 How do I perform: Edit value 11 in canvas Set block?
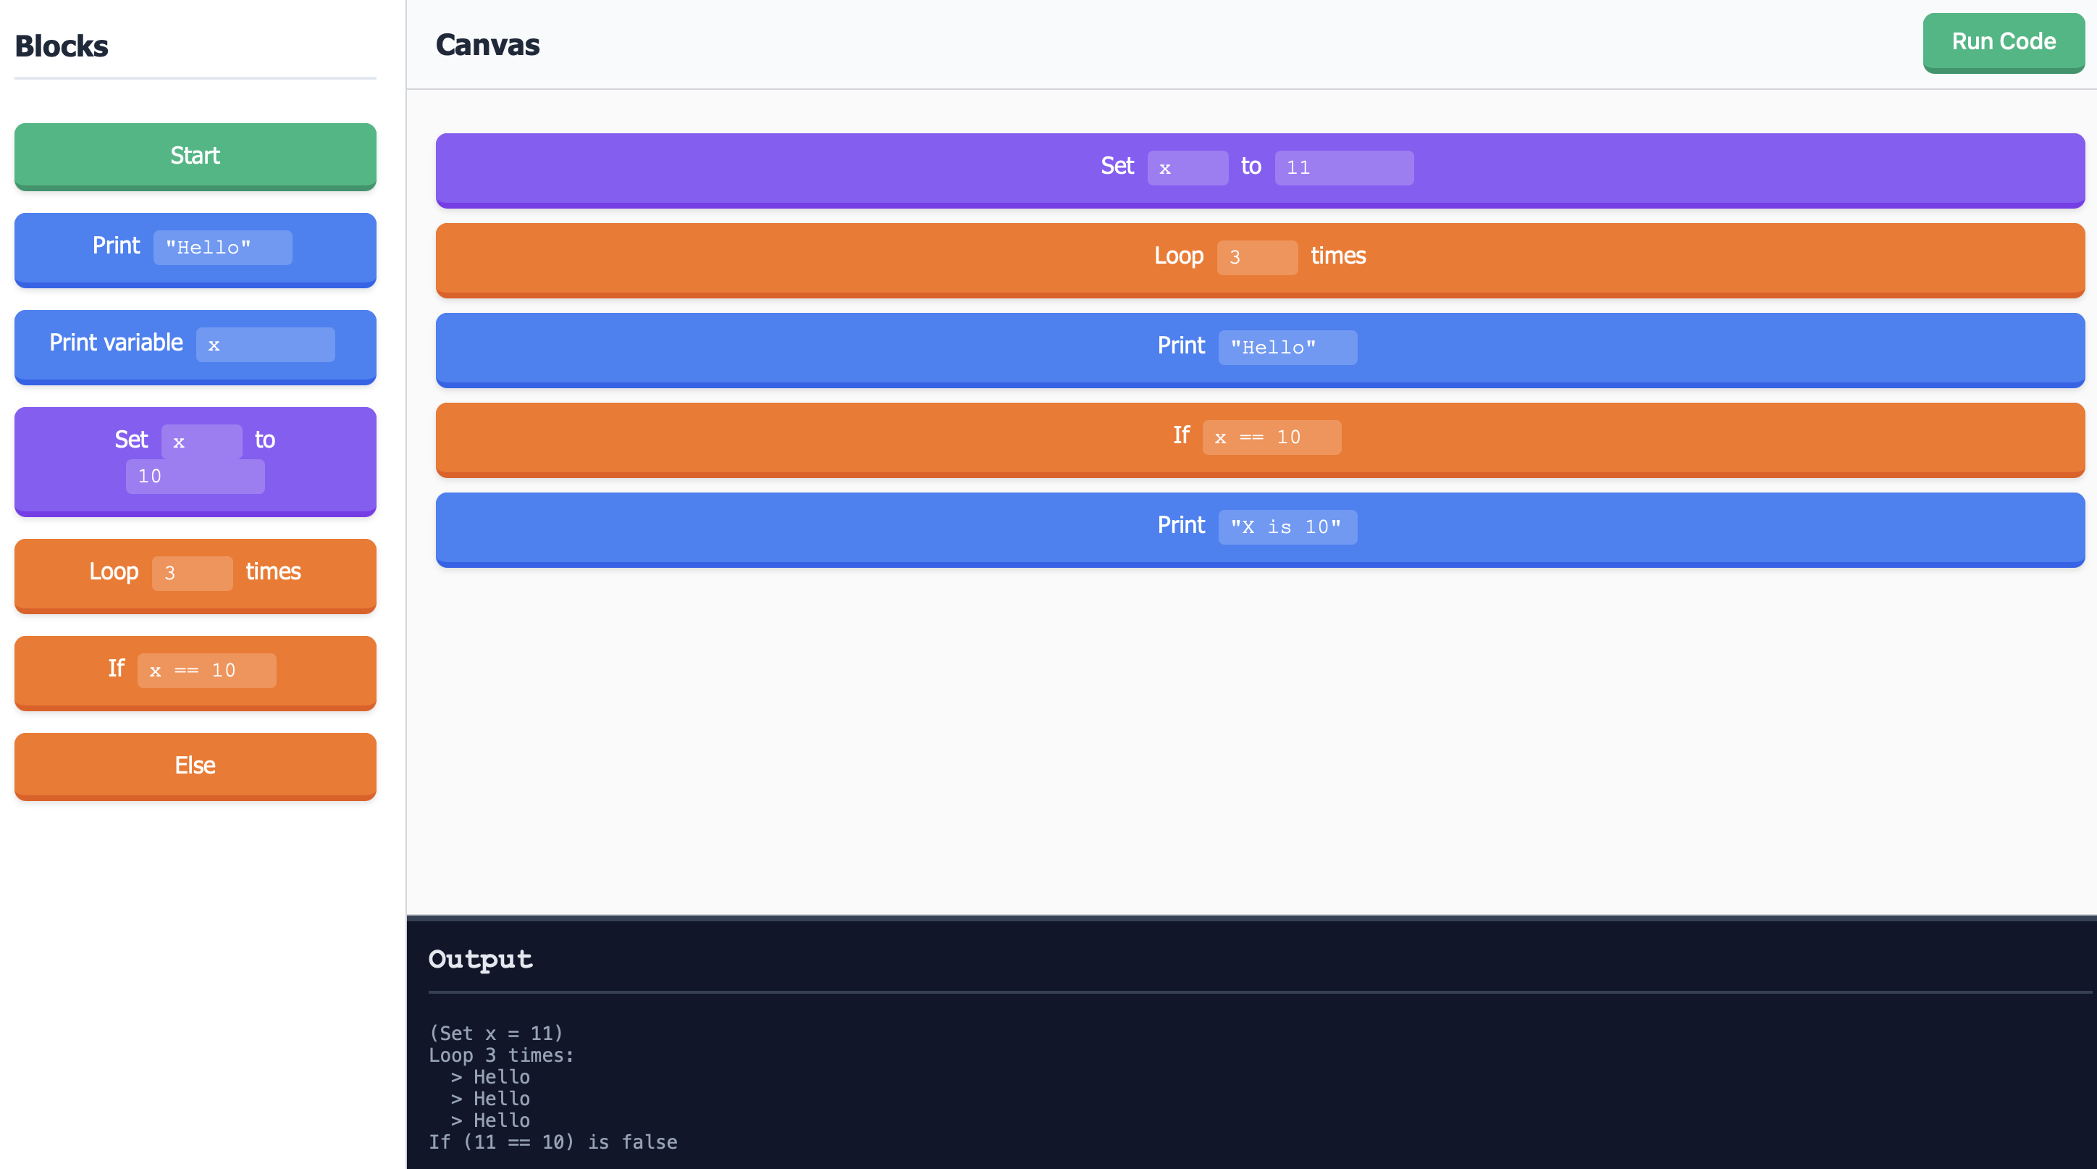click(x=1343, y=168)
